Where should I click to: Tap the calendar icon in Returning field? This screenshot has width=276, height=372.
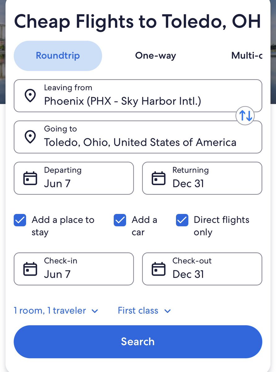(x=159, y=178)
